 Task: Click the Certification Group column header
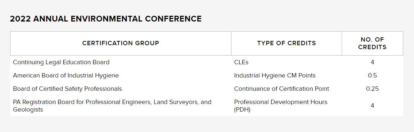click(121, 43)
